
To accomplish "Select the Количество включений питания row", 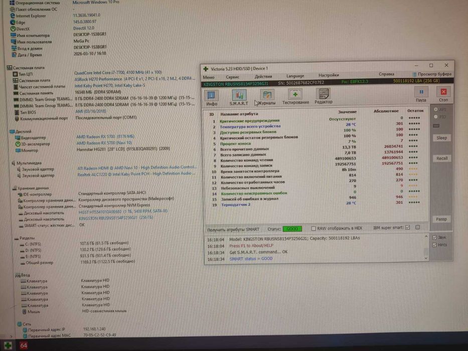I will [315, 176].
